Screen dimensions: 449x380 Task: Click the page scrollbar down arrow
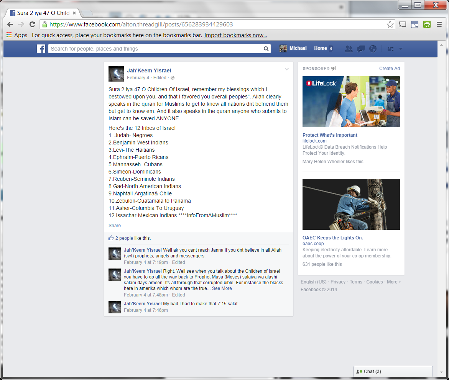point(441,372)
